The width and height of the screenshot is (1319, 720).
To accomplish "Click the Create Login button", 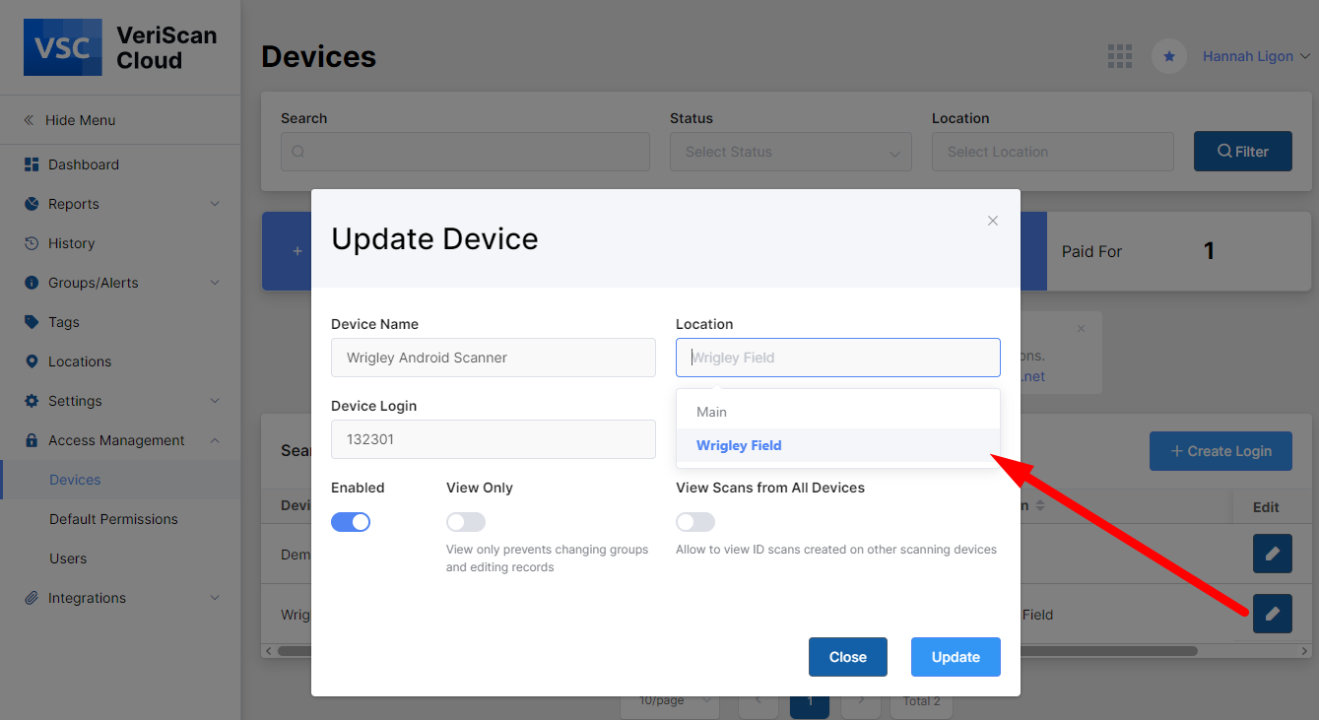I will [1220, 451].
